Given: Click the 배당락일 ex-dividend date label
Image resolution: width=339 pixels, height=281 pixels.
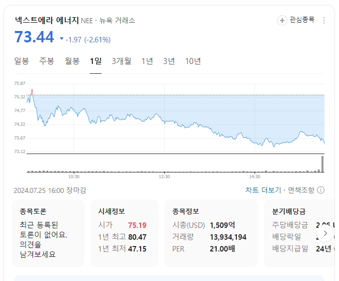Looking at the screenshot, I should click(x=287, y=237).
